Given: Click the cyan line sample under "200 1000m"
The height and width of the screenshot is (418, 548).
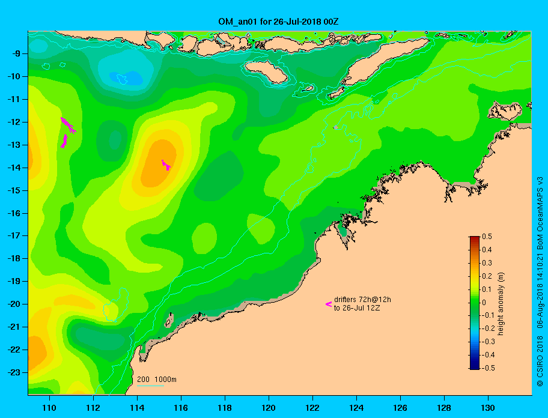Looking at the screenshot, I should pos(150,386).
